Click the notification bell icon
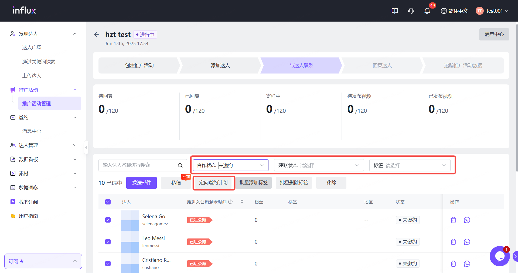The width and height of the screenshot is (518, 273). click(427, 11)
